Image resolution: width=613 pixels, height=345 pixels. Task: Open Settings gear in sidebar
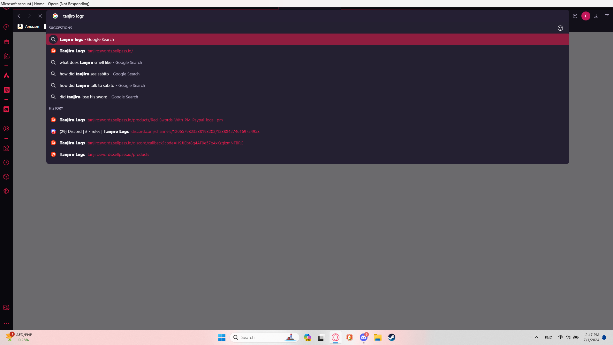tap(6, 191)
